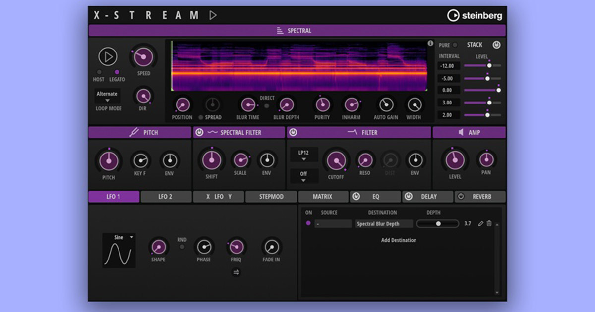The height and width of the screenshot is (312, 595).
Task: Click the tuning fork Pitch icon
Action: (133, 132)
